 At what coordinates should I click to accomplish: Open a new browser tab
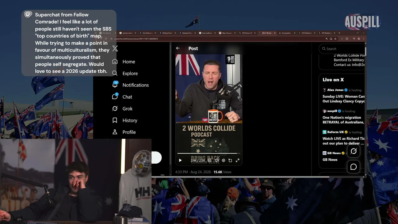click(339, 33)
